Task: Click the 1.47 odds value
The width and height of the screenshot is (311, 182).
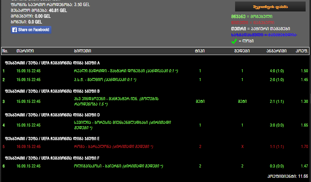Action: [304, 166]
